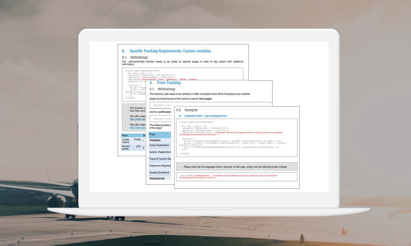The image size is (411, 246).
Task: Click the arrow bullet before 'Please note that the language code'
Action: (181, 167)
